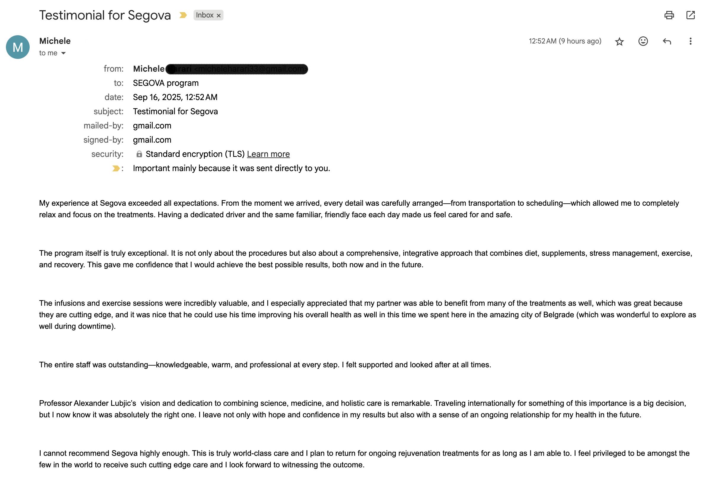Remove the Inbox label with the x
The image size is (701, 494).
pos(219,15)
